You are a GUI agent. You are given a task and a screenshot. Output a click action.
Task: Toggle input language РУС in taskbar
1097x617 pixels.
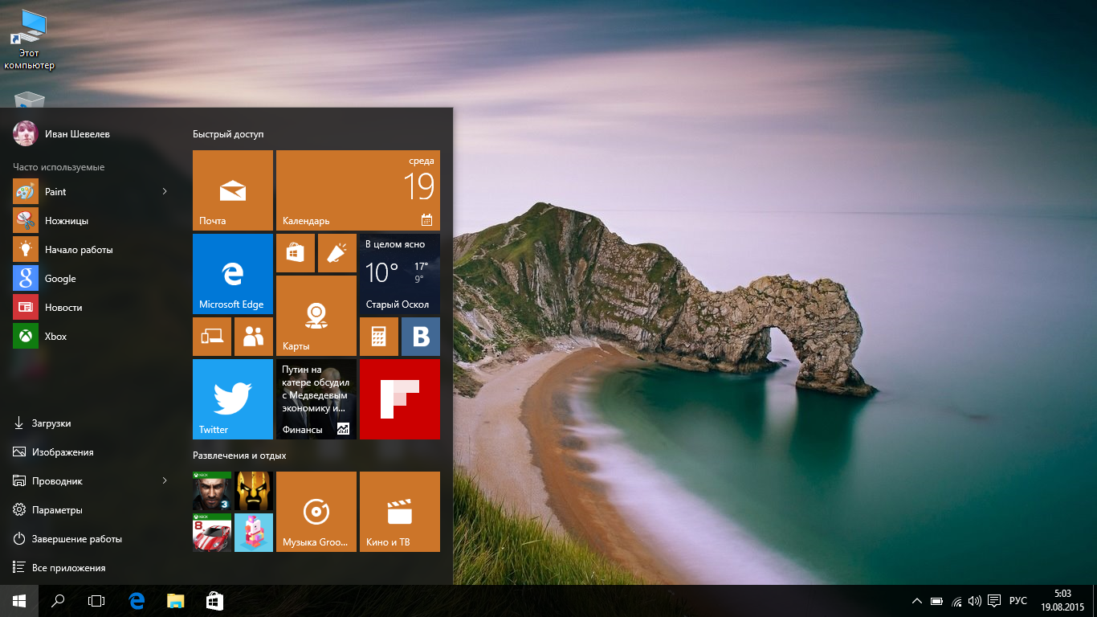(x=1017, y=601)
